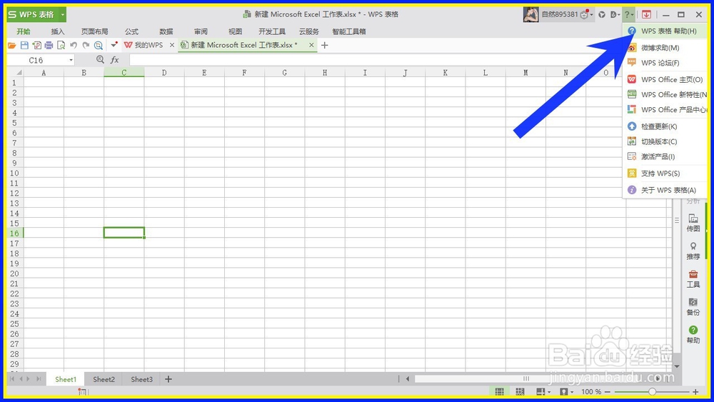Choose 关于 WPS 表格(A) menu item
714x402 pixels.
[x=664, y=190]
